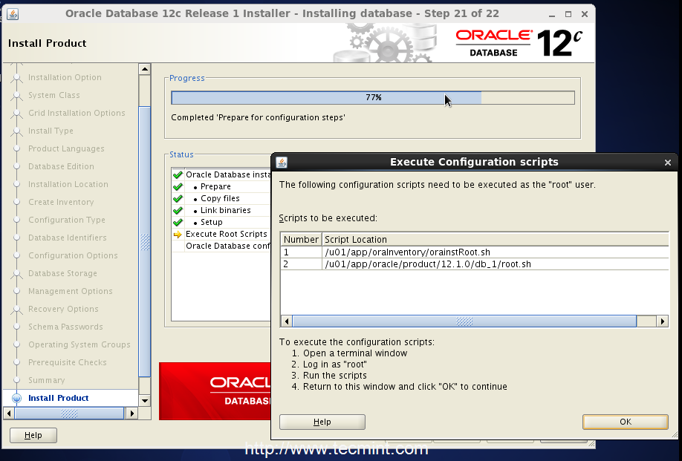Select Configuration Options step
682x461 pixels.
(x=73, y=255)
